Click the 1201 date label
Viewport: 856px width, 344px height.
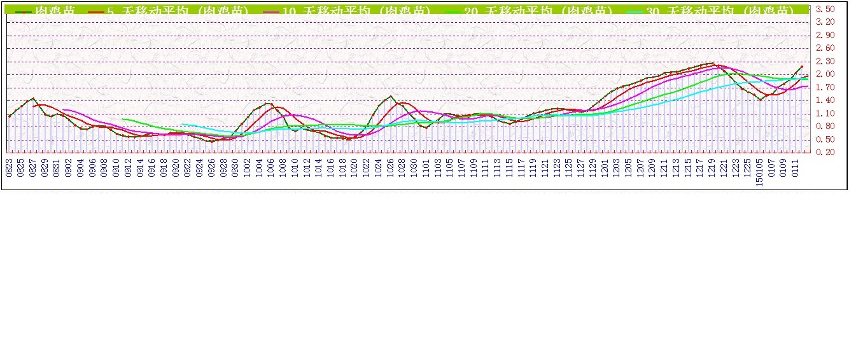pyautogui.click(x=604, y=167)
